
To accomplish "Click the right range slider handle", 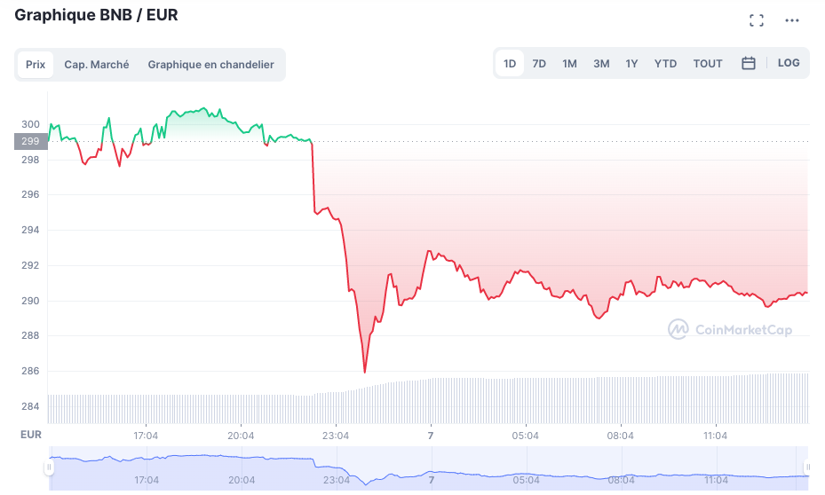I will coord(808,467).
